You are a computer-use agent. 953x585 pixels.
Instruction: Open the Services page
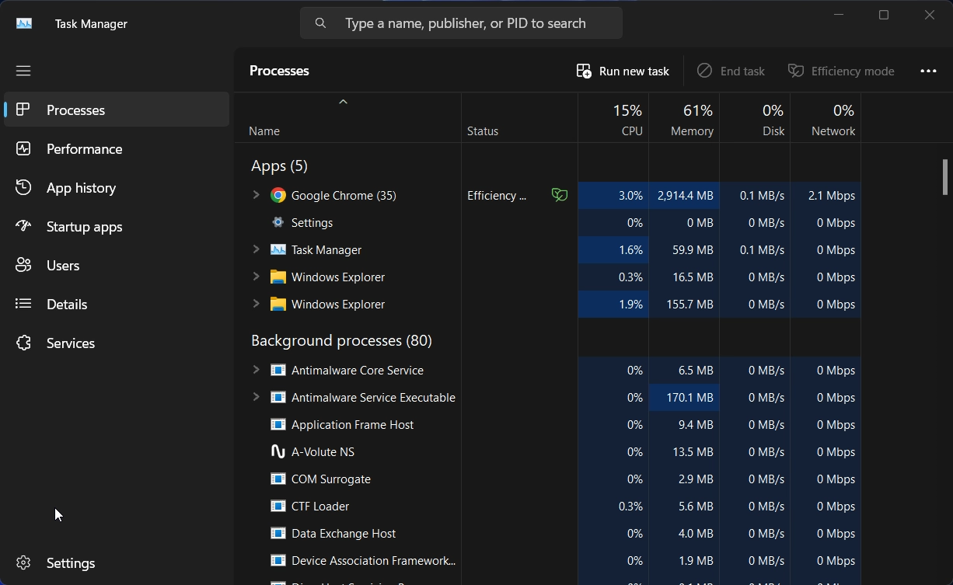click(x=117, y=343)
